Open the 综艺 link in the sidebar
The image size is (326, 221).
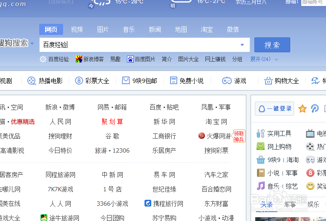pyautogui.click(x=291, y=186)
